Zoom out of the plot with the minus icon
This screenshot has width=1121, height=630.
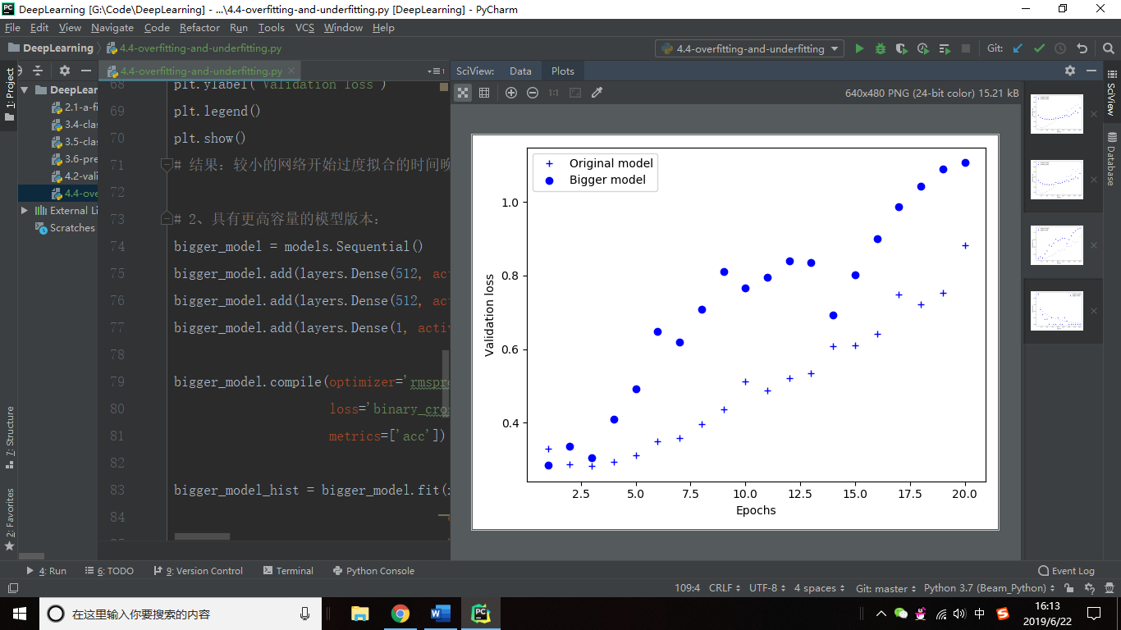click(x=533, y=93)
